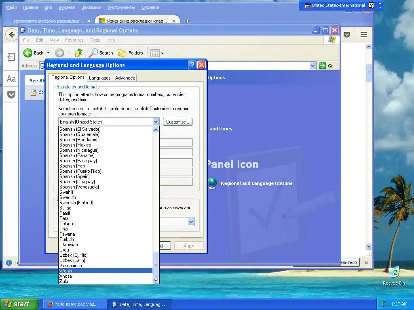Open Views dropdown arrow
414x310 pixels.
163,53
